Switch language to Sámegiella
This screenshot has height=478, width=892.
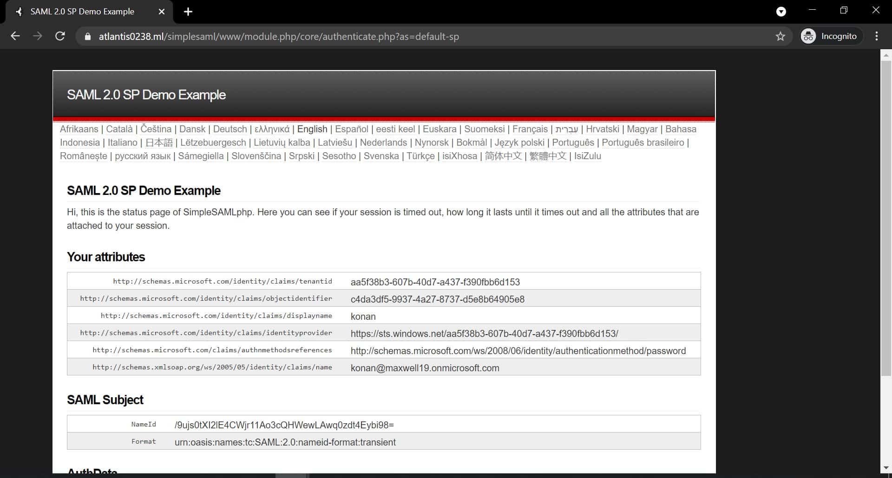pyautogui.click(x=201, y=156)
